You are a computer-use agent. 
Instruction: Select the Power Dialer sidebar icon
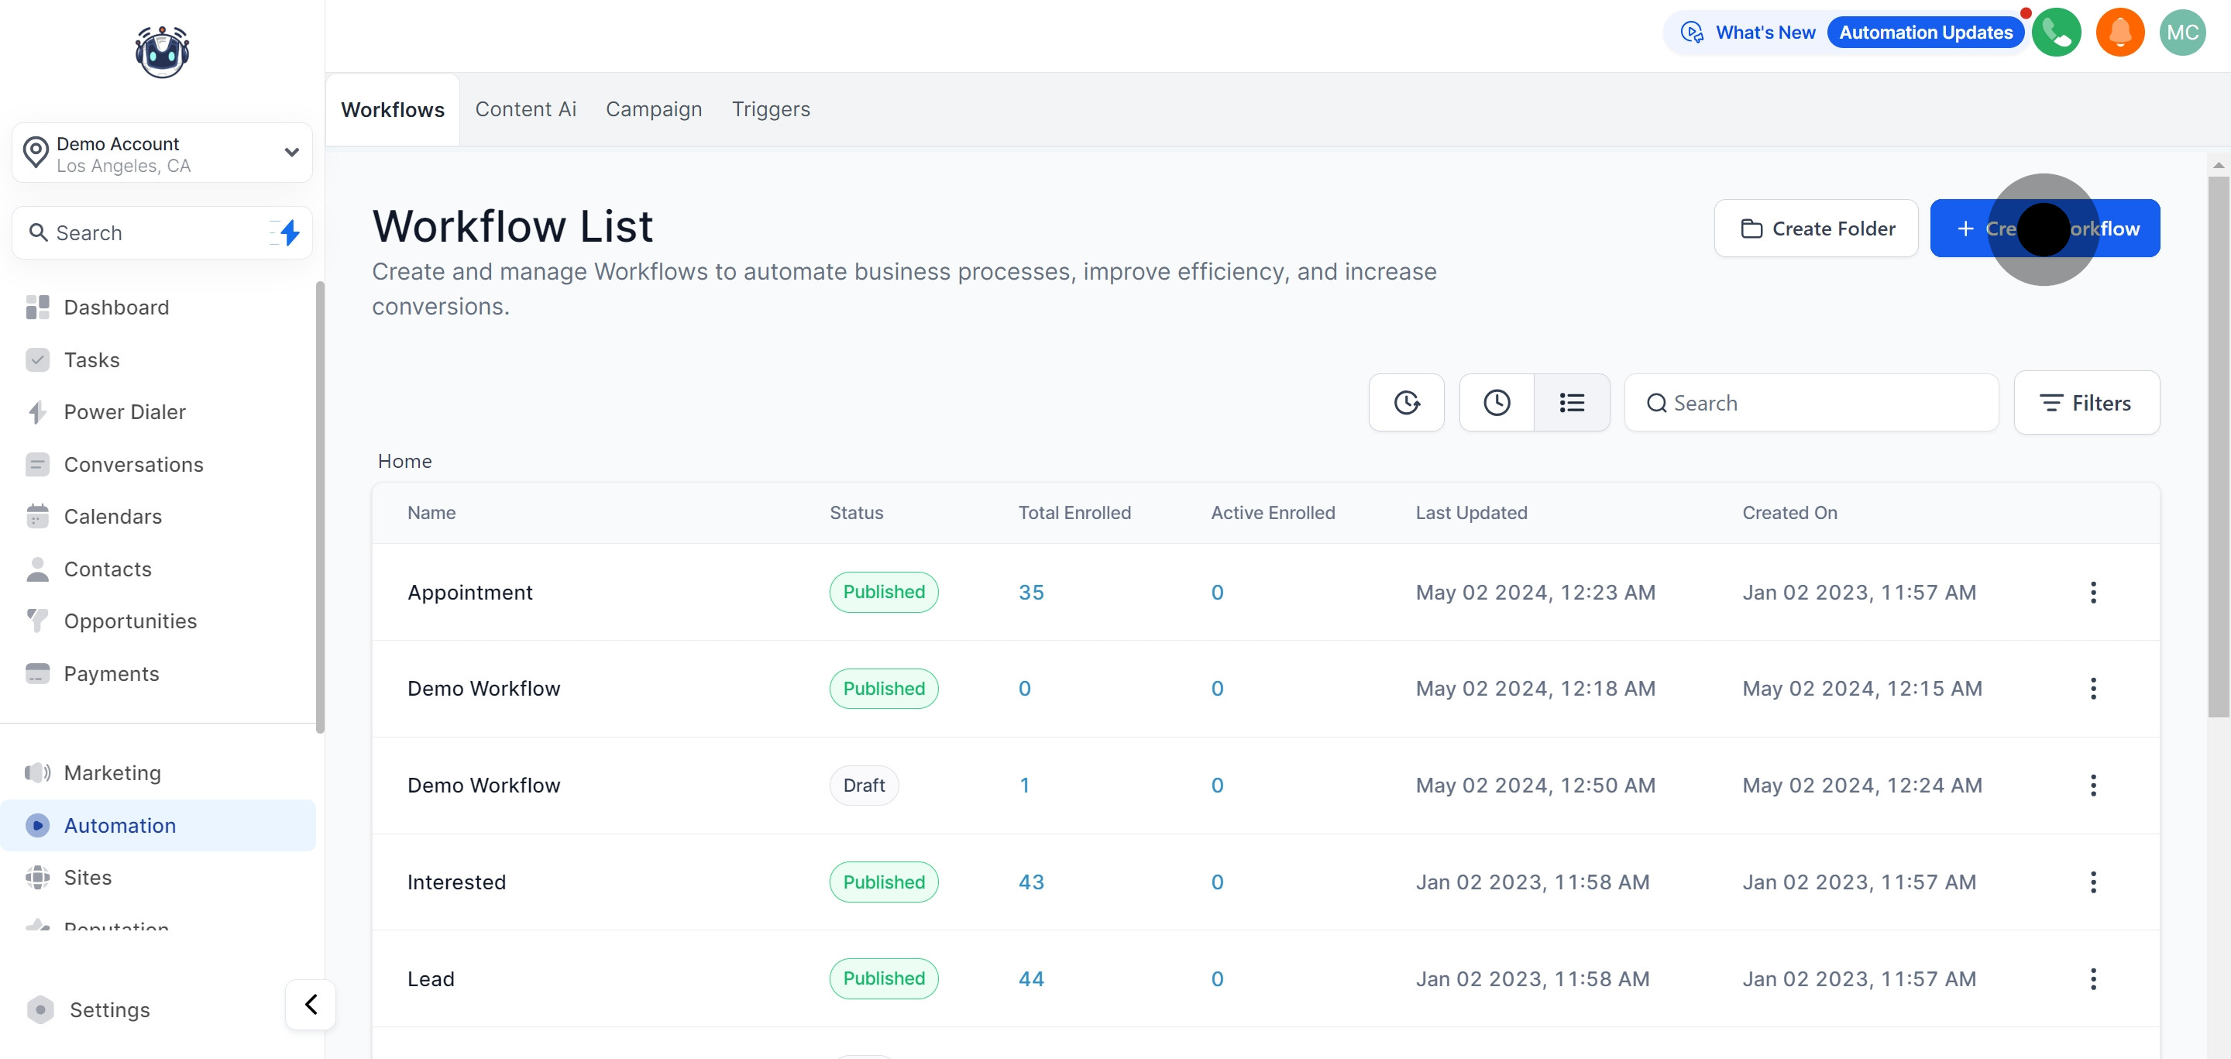click(x=37, y=411)
